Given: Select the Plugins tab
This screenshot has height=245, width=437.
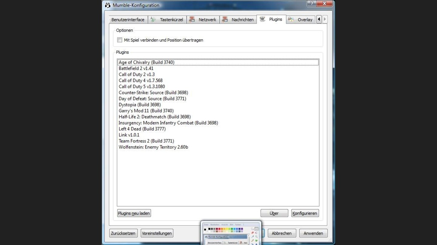Looking at the screenshot, I should 271,19.
